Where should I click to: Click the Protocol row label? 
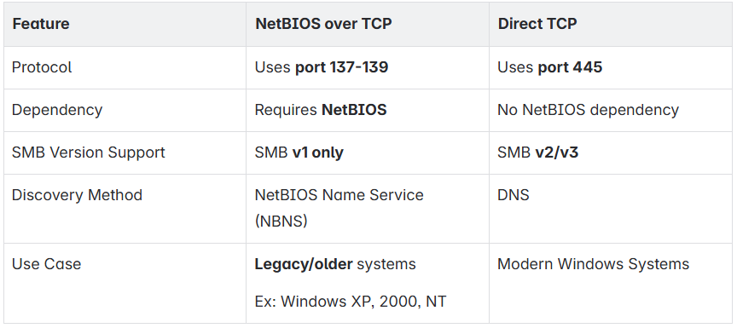(42, 67)
